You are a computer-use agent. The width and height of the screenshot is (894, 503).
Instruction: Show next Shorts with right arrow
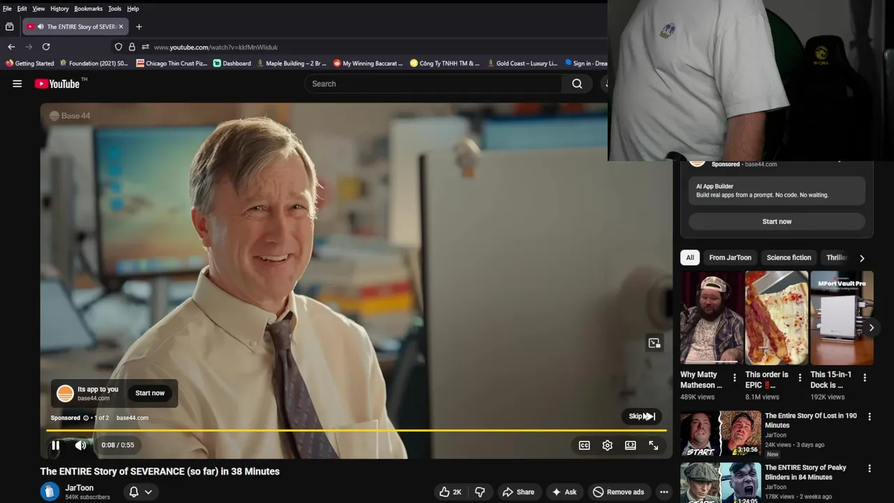pos(871,327)
